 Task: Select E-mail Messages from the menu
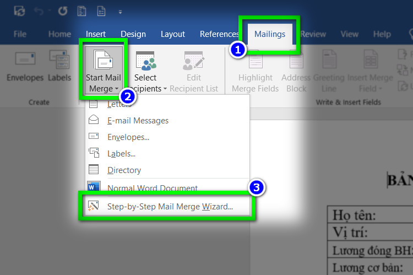[x=138, y=121]
